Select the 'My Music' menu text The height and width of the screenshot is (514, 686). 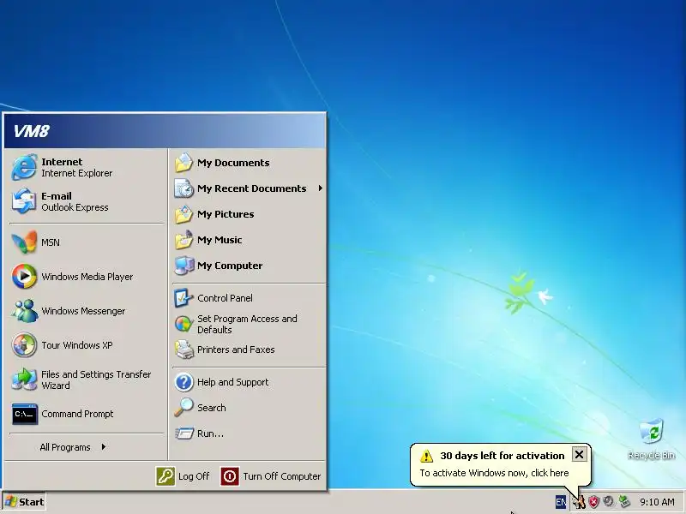[x=220, y=240]
